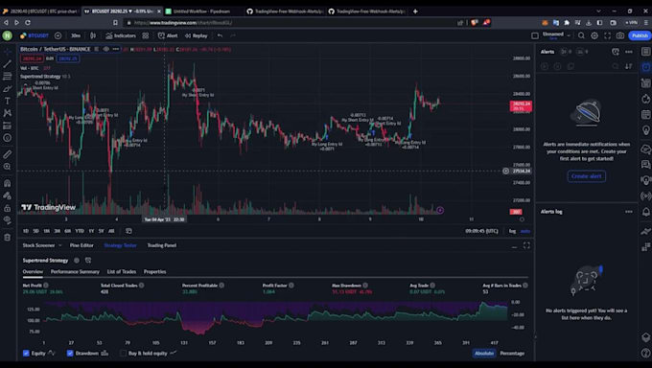
Task: Click the user profile avatar
Action: pyautogui.click(x=7, y=35)
